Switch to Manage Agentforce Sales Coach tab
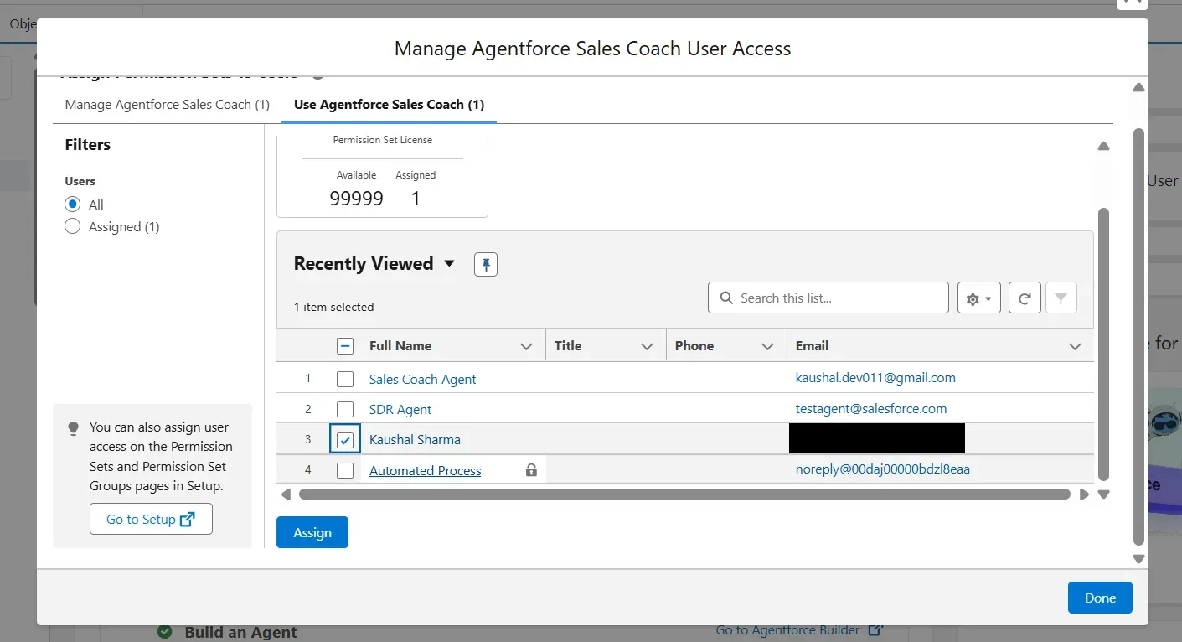This screenshot has width=1182, height=642. click(167, 105)
